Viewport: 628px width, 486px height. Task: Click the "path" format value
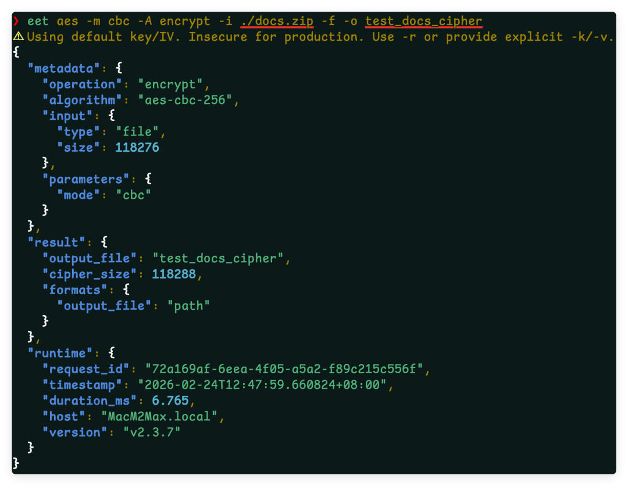point(188,306)
